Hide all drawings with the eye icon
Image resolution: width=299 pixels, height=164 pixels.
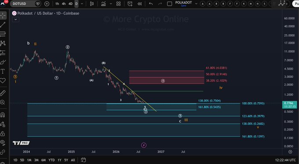3,142
